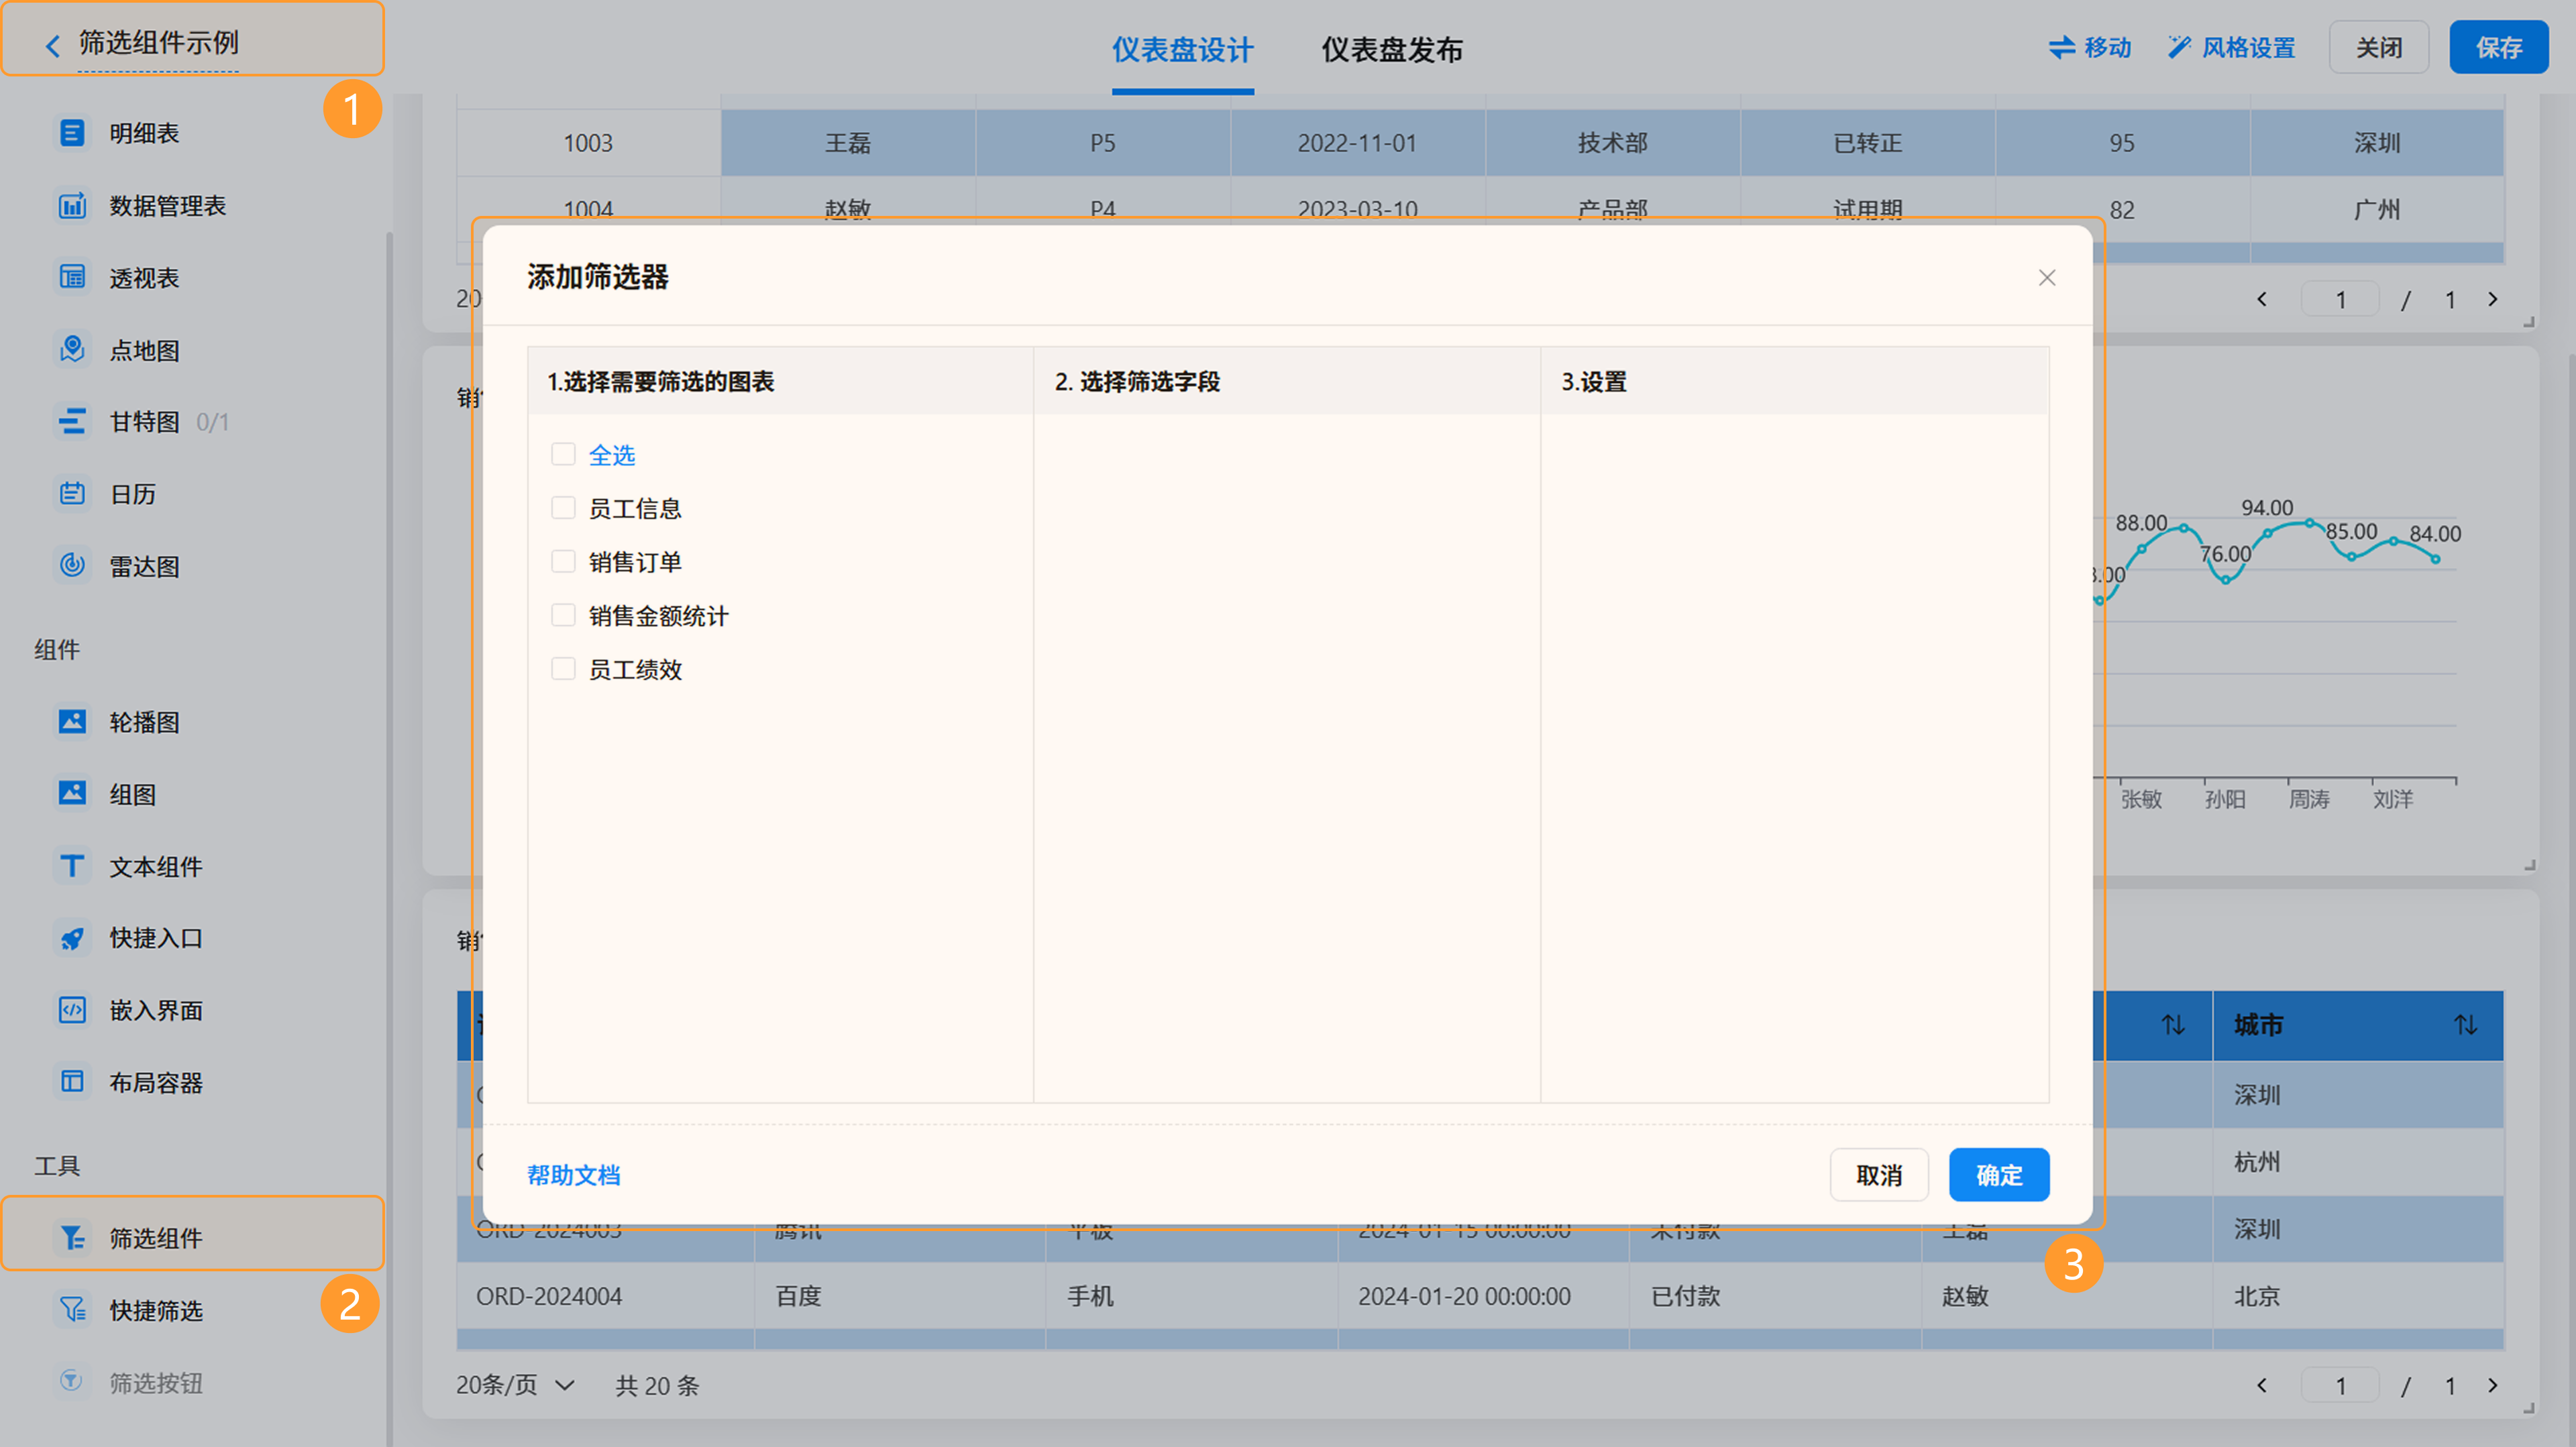Close the 添加筛选器 dialog with the X

[x=2047, y=278]
